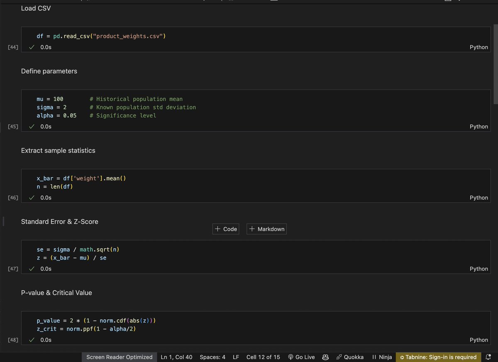Click the Copilot icon in status bar

[326, 357]
